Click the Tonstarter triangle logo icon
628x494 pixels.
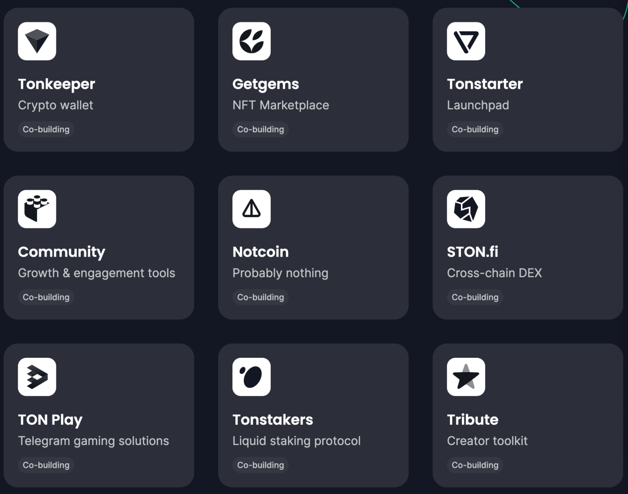click(x=466, y=41)
